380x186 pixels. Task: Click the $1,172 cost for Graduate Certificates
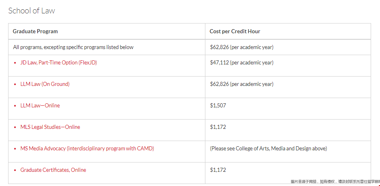(218, 170)
